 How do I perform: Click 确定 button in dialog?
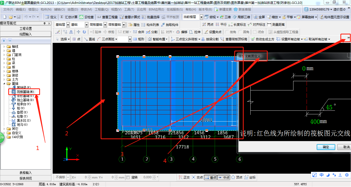pos(326,147)
